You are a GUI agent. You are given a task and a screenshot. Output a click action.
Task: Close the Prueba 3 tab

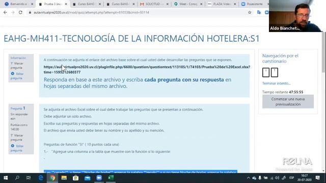tap(66, 4)
